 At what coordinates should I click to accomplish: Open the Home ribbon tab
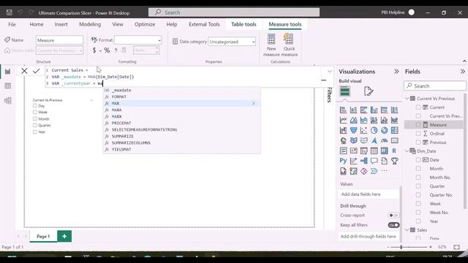click(37, 24)
